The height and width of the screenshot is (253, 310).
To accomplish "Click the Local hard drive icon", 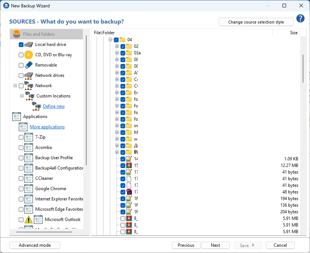I will [29, 44].
